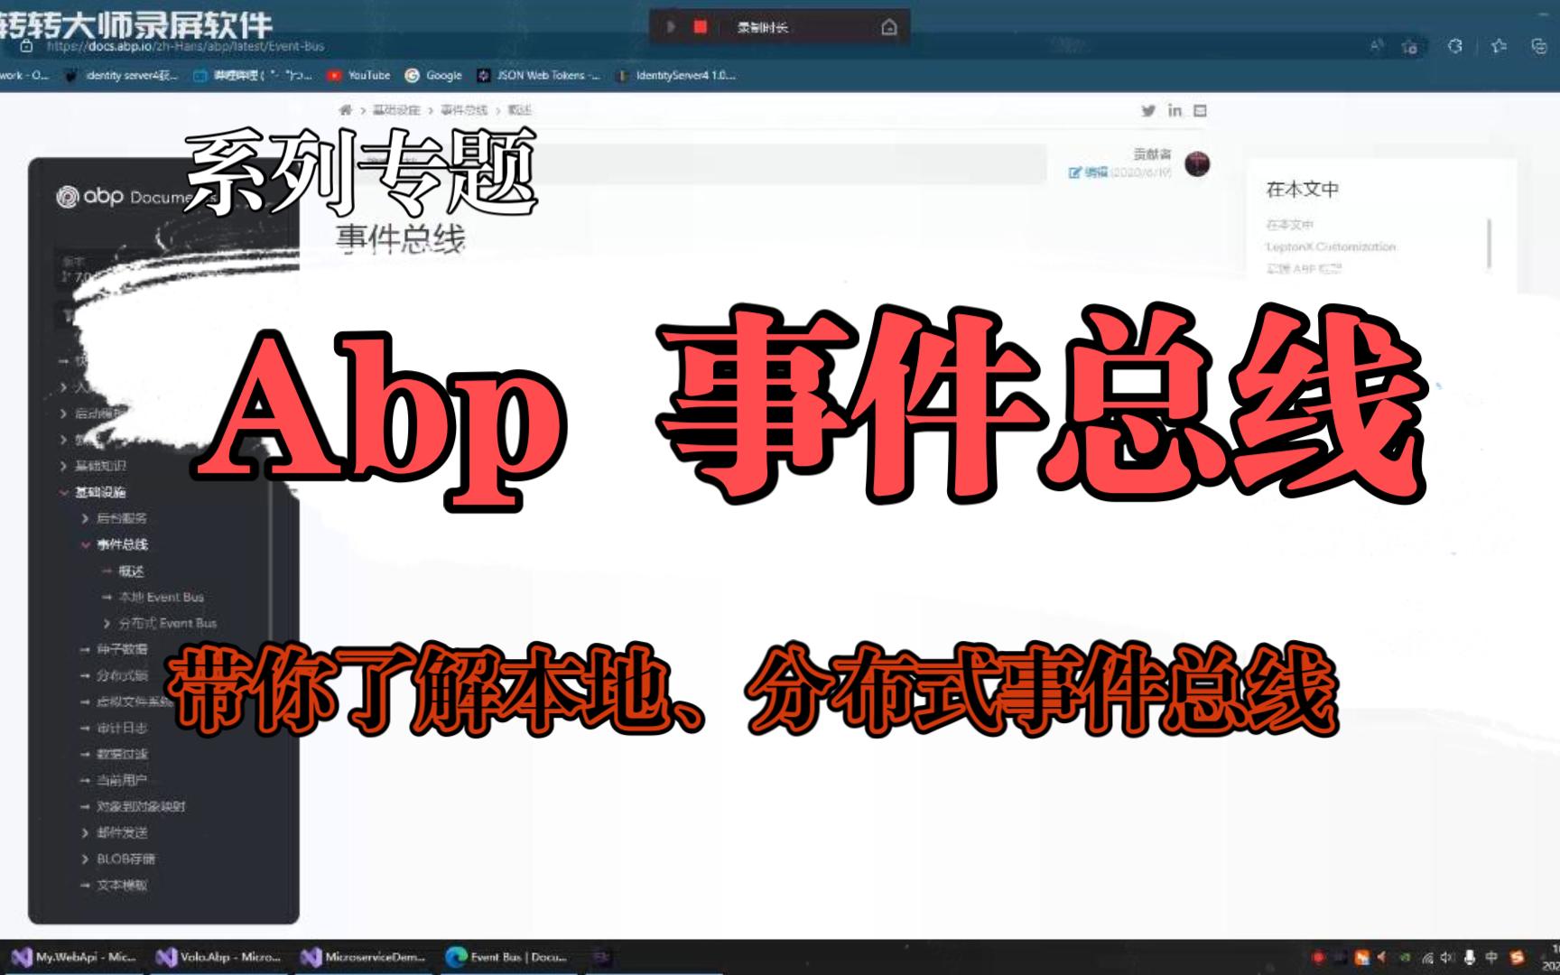Click the Sogou S icon in tray
Screen dimensions: 1560x975
1518,958
